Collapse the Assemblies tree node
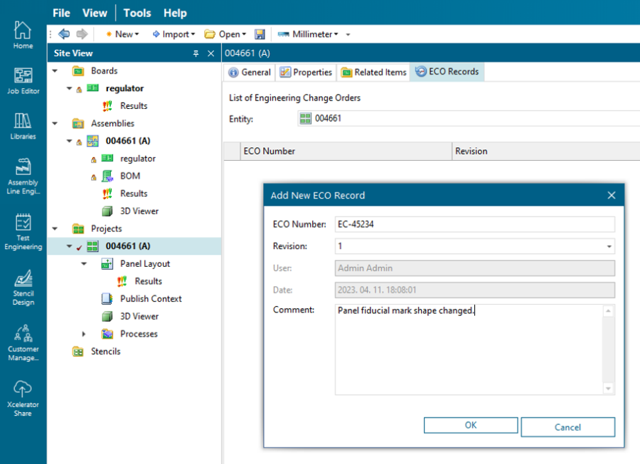This screenshot has height=464, width=640. pos(55,123)
